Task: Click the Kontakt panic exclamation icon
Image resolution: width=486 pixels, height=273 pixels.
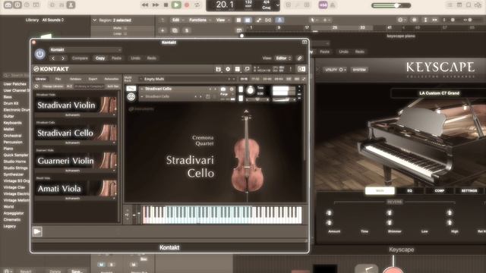Action: click(x=290, y=69)
